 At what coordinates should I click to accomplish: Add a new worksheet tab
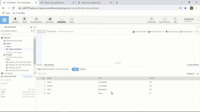point(31,27)
